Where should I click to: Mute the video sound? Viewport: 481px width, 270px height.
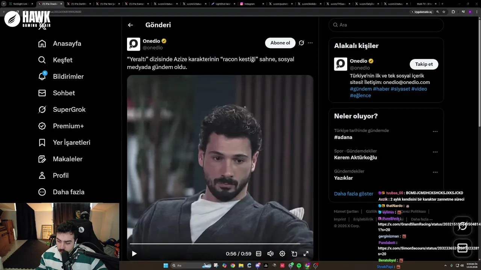[x=270, y=253]
